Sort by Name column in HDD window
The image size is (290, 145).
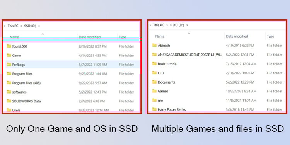point(160,36)
